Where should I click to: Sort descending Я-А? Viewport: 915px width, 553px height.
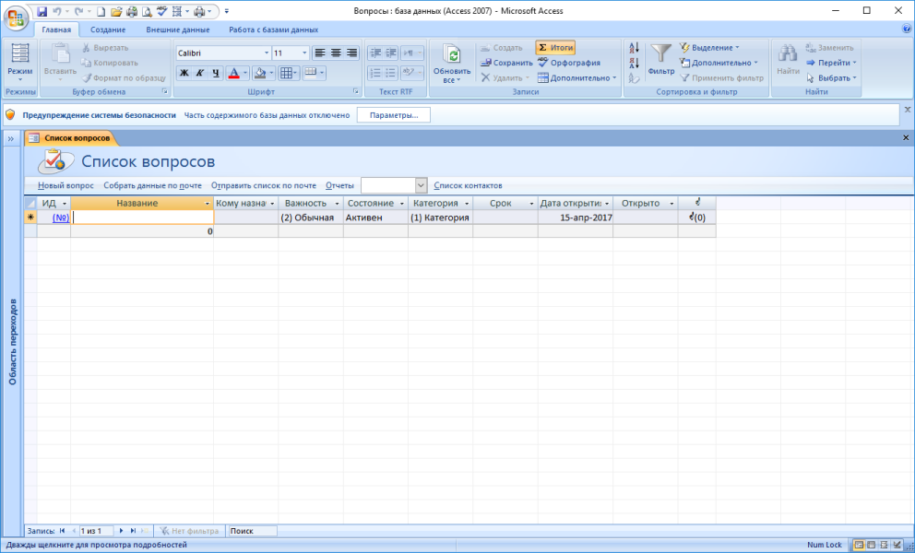tap(635, 63)
